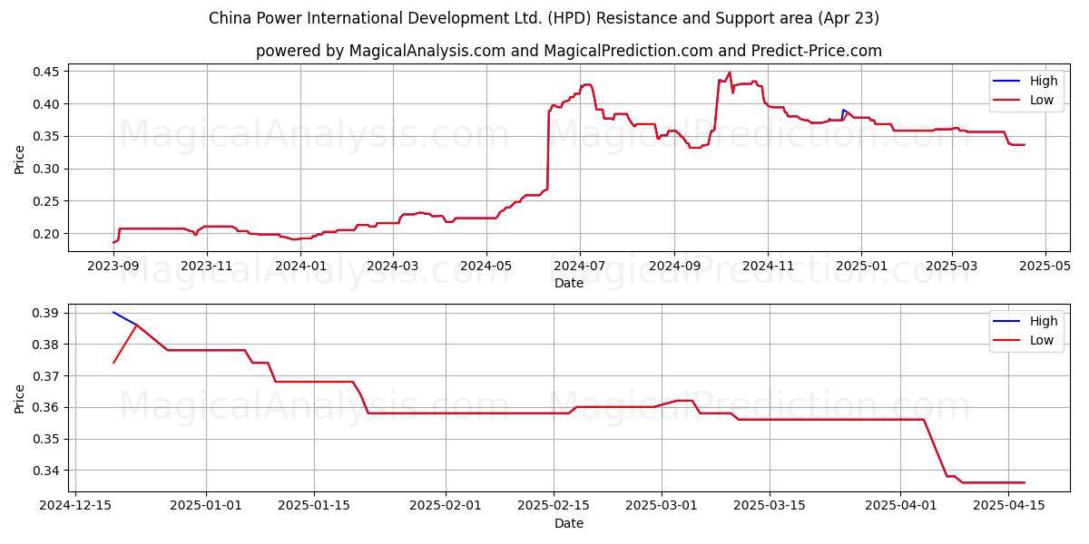The image size is (1089, 544).
Task: Click the '2025-04-15' x-axis label
Action: coord(1010,506)
